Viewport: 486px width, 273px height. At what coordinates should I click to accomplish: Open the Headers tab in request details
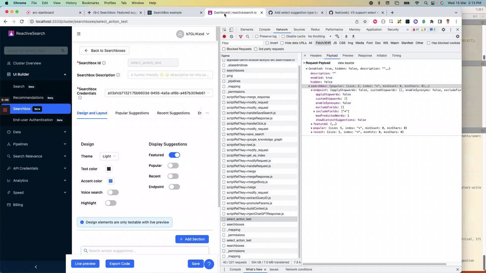[x=316, y=55]
